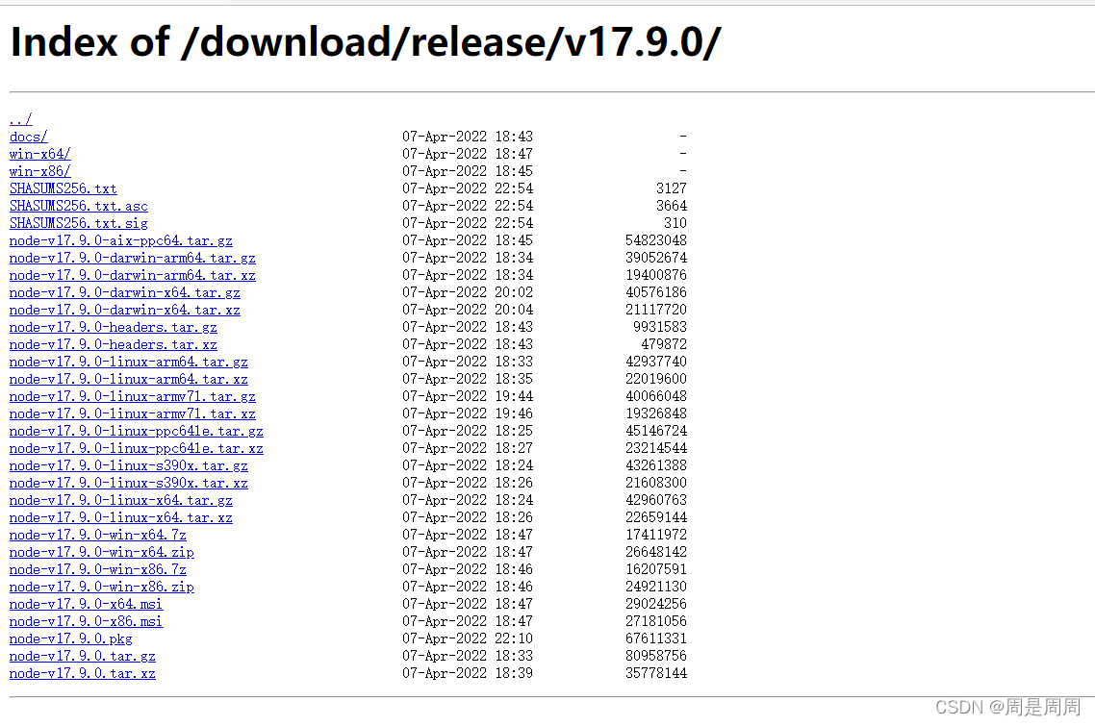
Task: Download node-v17.9.0-linux-x64.tar.xz
Action: coord(121,518)
